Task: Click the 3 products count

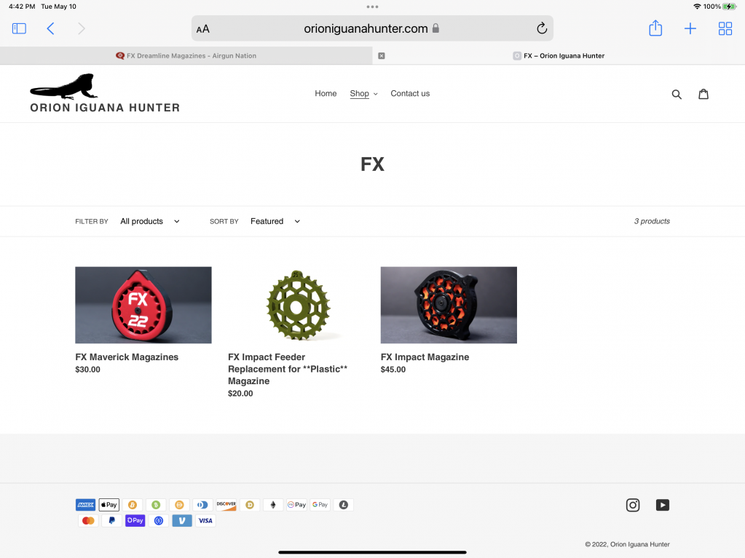Action: [x=652, y=221]
